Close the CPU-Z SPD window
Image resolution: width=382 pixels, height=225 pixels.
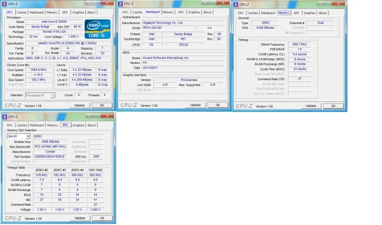coord(107,115)
